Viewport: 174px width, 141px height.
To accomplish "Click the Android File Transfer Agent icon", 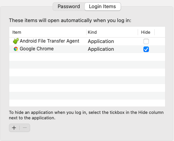I will coord(16,41).
